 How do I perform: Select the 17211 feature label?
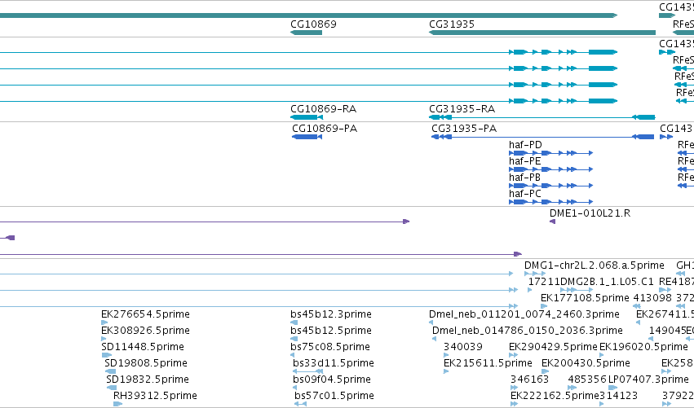pos(544,282)
